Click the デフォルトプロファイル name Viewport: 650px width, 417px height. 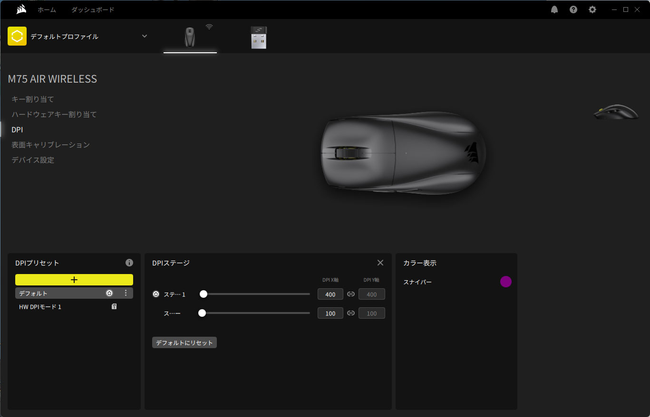[64, 37]
